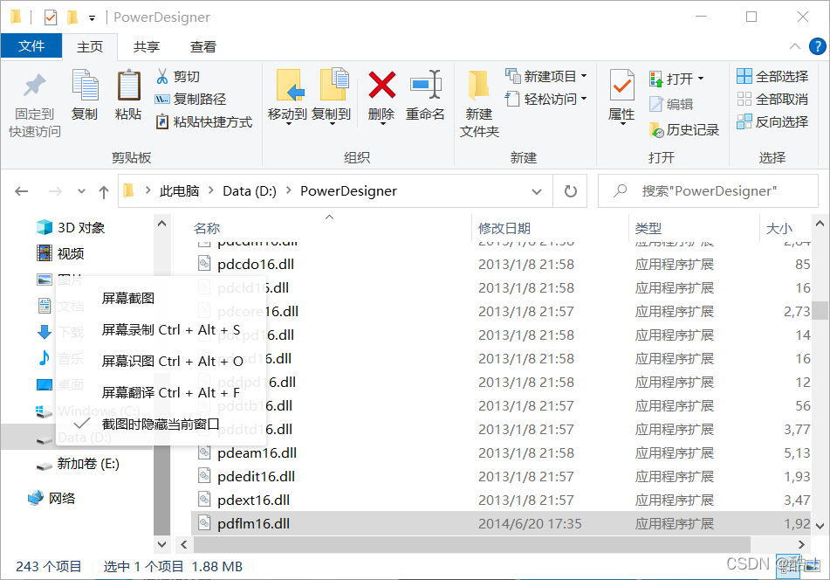The height and width of the screenshot is (580, 830).
Task: Click Data (D:) in address breadcrumb
Action: tap(250, 191)
